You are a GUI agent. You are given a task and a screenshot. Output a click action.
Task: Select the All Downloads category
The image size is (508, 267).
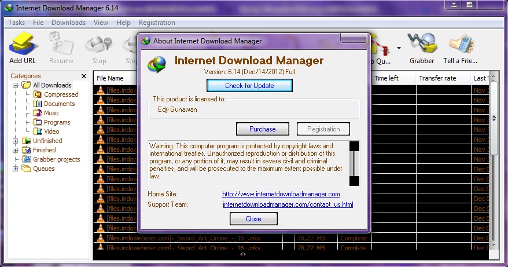point(52,85)
